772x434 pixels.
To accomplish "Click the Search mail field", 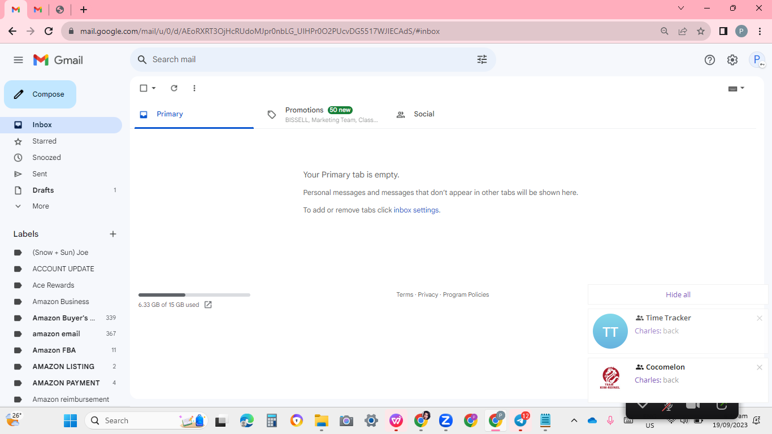I will tap(313, 59).
